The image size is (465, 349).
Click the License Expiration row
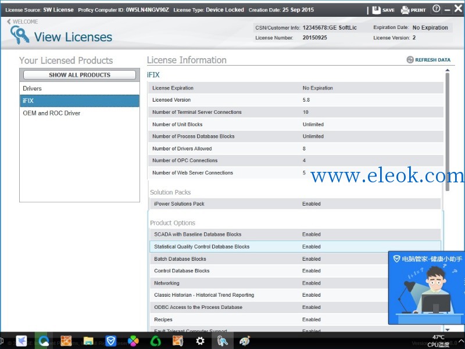pos(295,88)
